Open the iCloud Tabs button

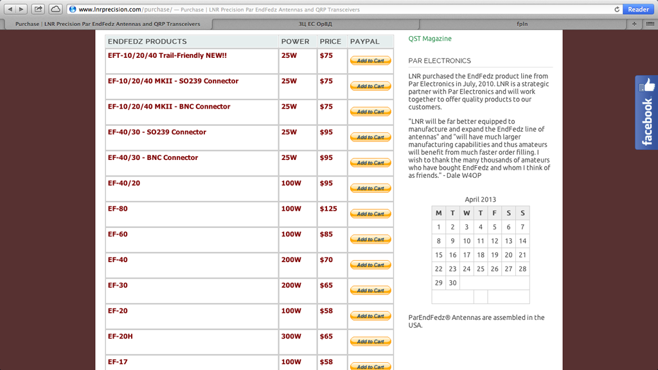(55, 9)
